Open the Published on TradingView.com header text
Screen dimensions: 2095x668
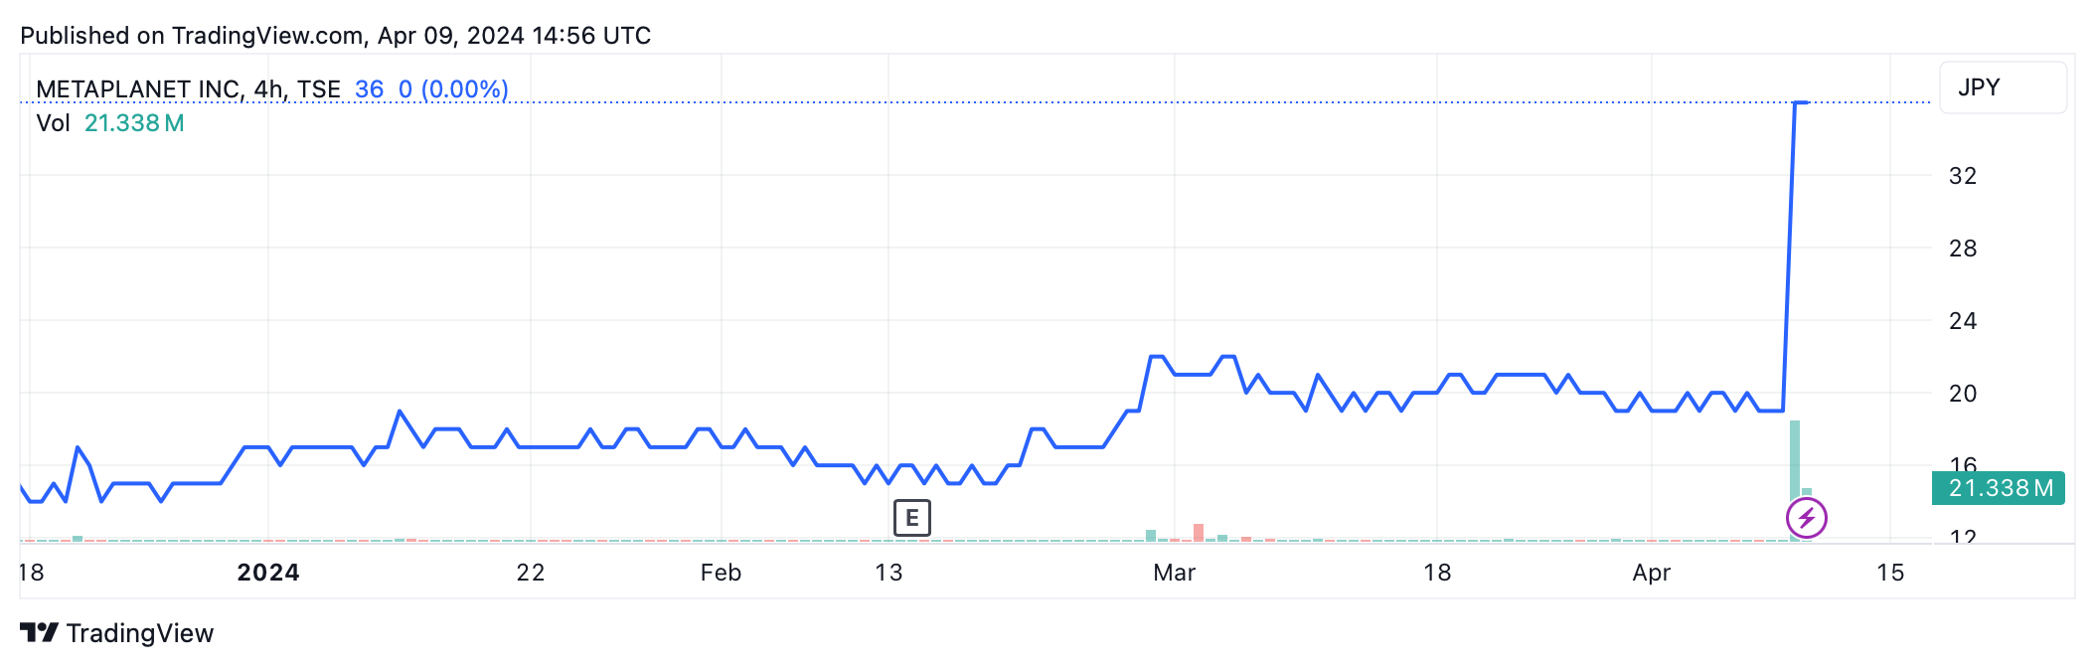coord(335,36)
